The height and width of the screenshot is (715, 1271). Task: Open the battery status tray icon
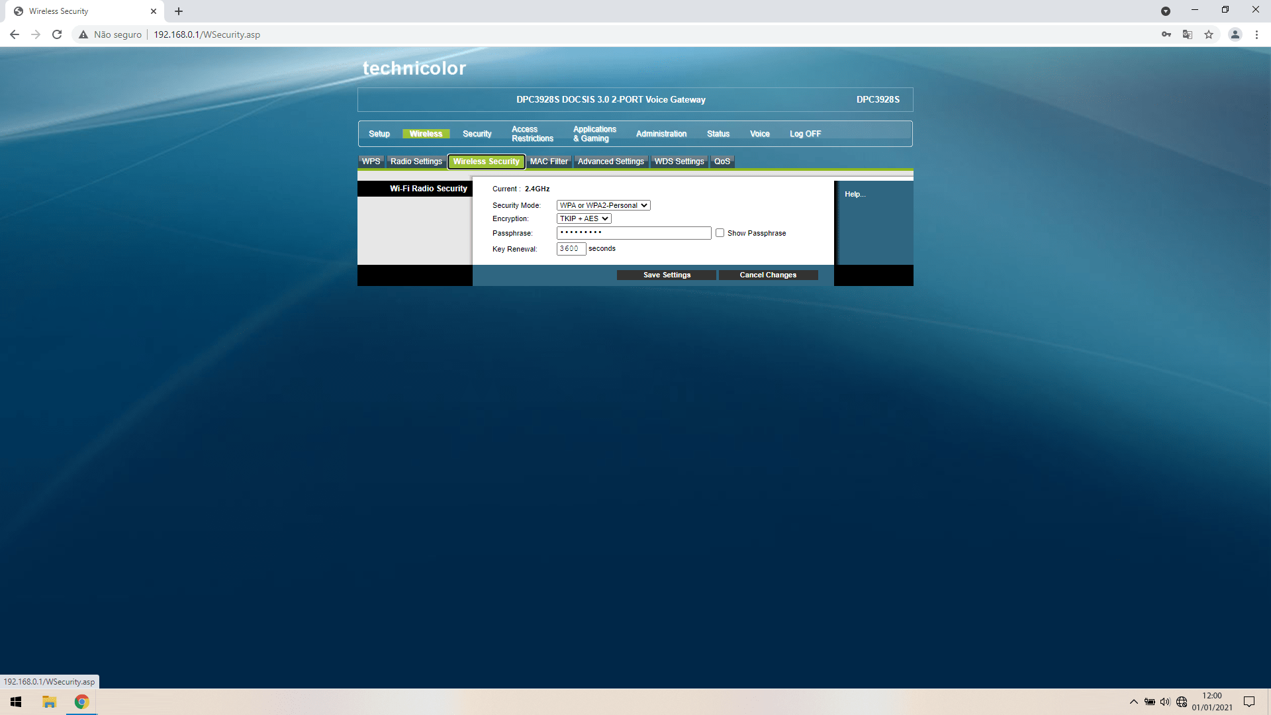(1150, 702)
